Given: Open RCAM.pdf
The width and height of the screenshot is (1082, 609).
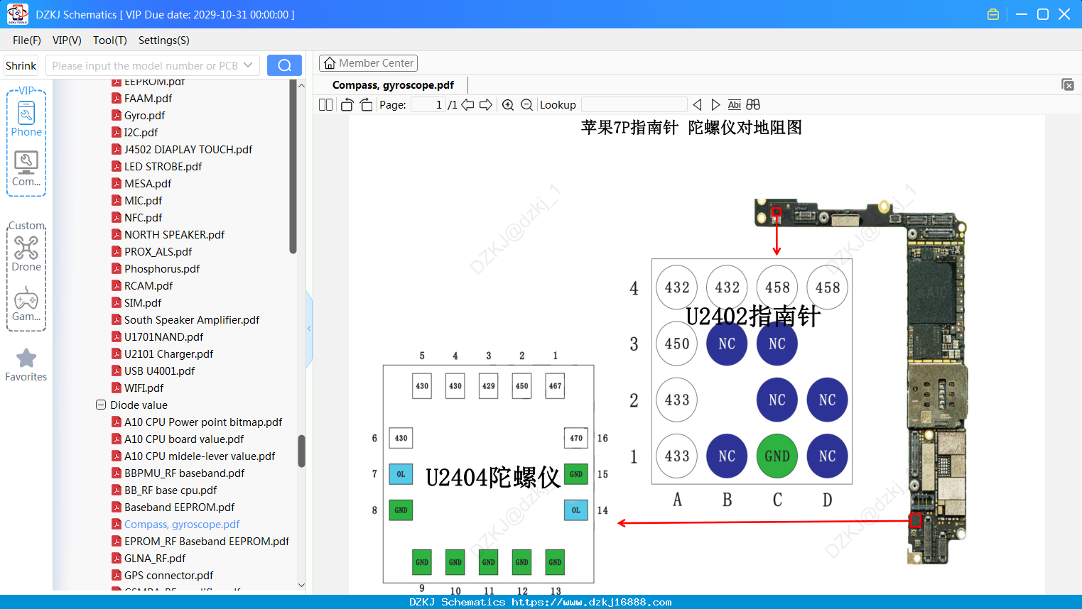Looking at the screenshot, I should pyautogui.click(x=148, y=285).
